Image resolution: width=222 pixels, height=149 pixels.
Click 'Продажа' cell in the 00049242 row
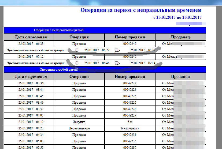point(79,44)
